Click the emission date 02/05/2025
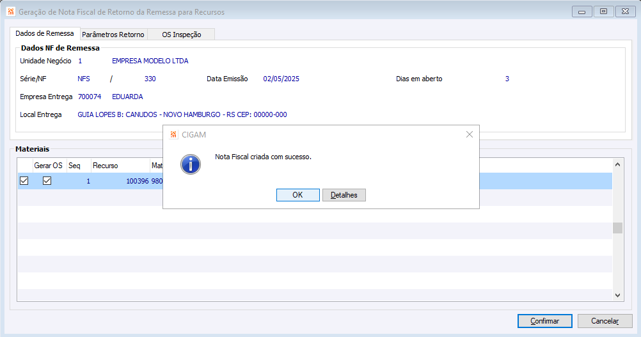This screenshot has height=337, width=641. tap(281, 79)
